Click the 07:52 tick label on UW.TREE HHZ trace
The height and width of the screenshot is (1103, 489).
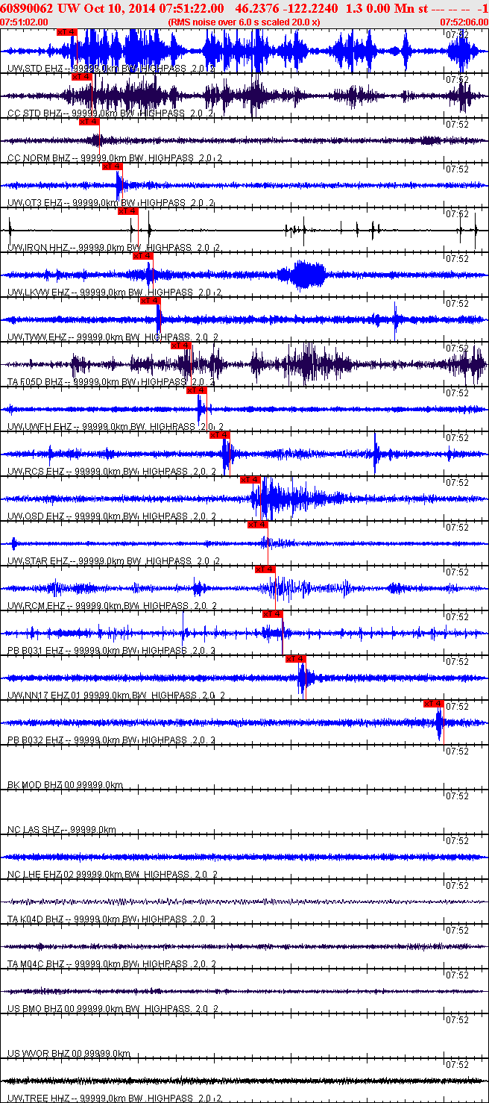(x=457, y=1064)
